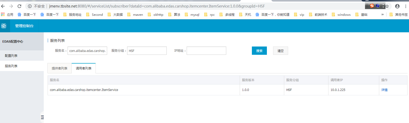Screen dimensions: 409x123
Task: Click the Sogou toolbar drag grip
Action: coord(367,6)
